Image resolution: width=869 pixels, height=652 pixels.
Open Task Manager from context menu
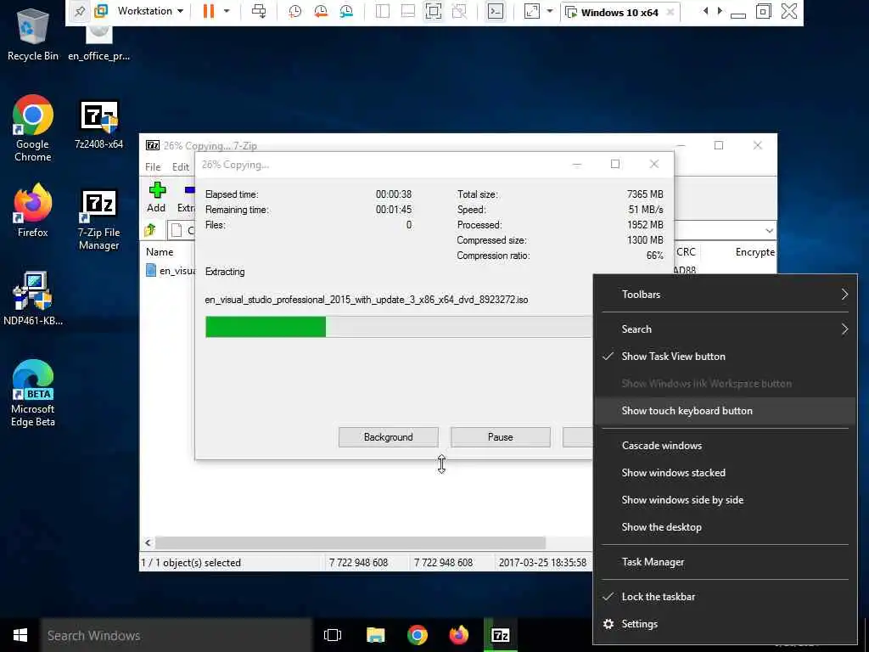tap(725, 562)
